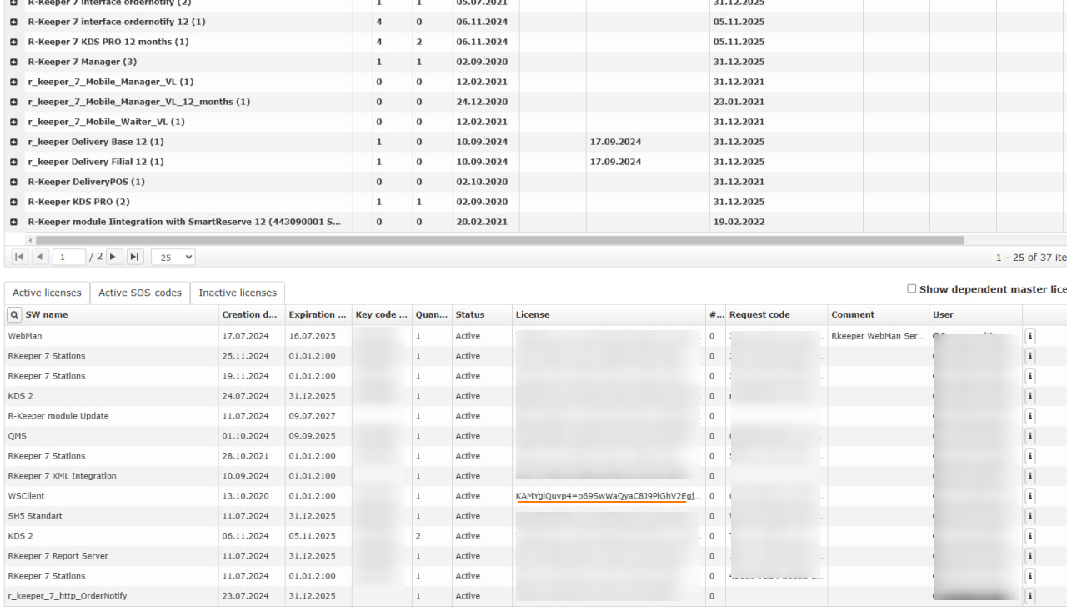This screenshot has height=607, width=1067.
Task: Open info icon for SH5 Standart
Action: pos(1030,516)
